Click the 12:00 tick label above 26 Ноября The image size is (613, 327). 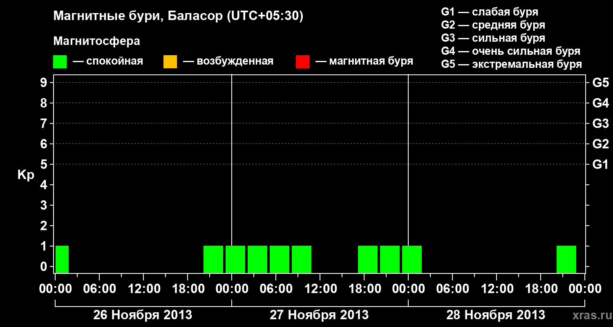click(x=143, y=289)
